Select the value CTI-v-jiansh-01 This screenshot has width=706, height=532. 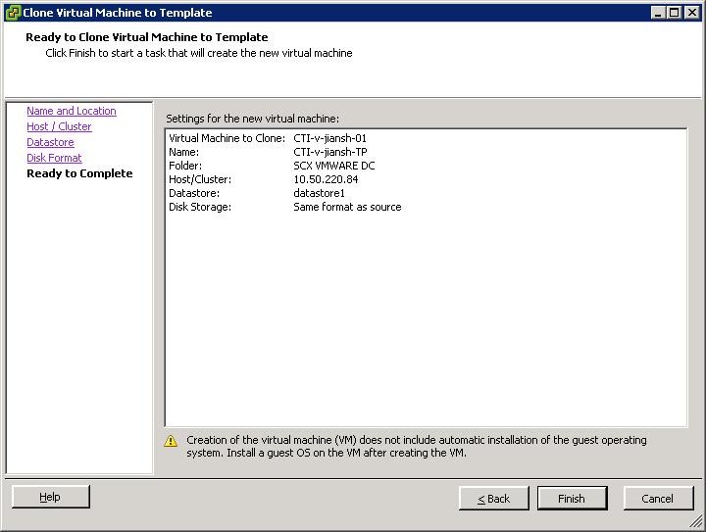pyautogui.click(x=330, y=138)
